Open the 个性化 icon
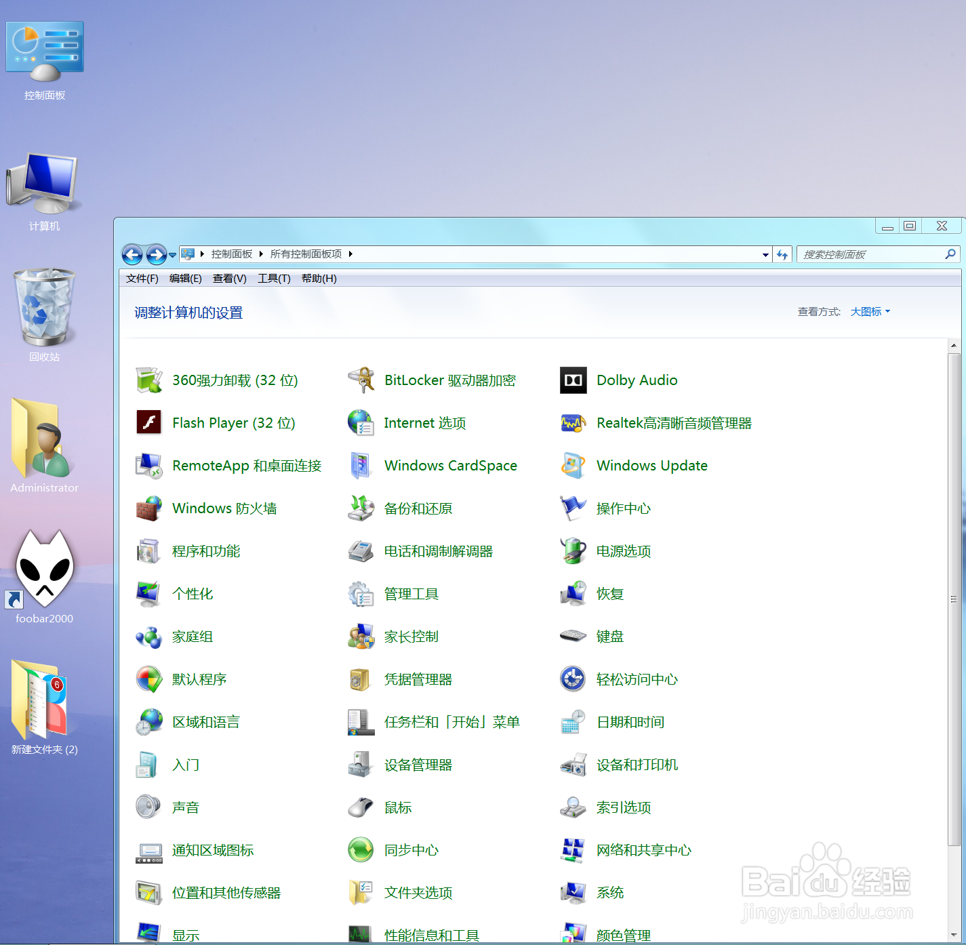This screenshot has width=966, height=945. click(149, 594)
